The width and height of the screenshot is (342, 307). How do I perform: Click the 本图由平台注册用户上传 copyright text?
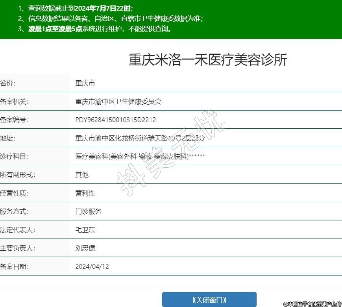point(312,304)
